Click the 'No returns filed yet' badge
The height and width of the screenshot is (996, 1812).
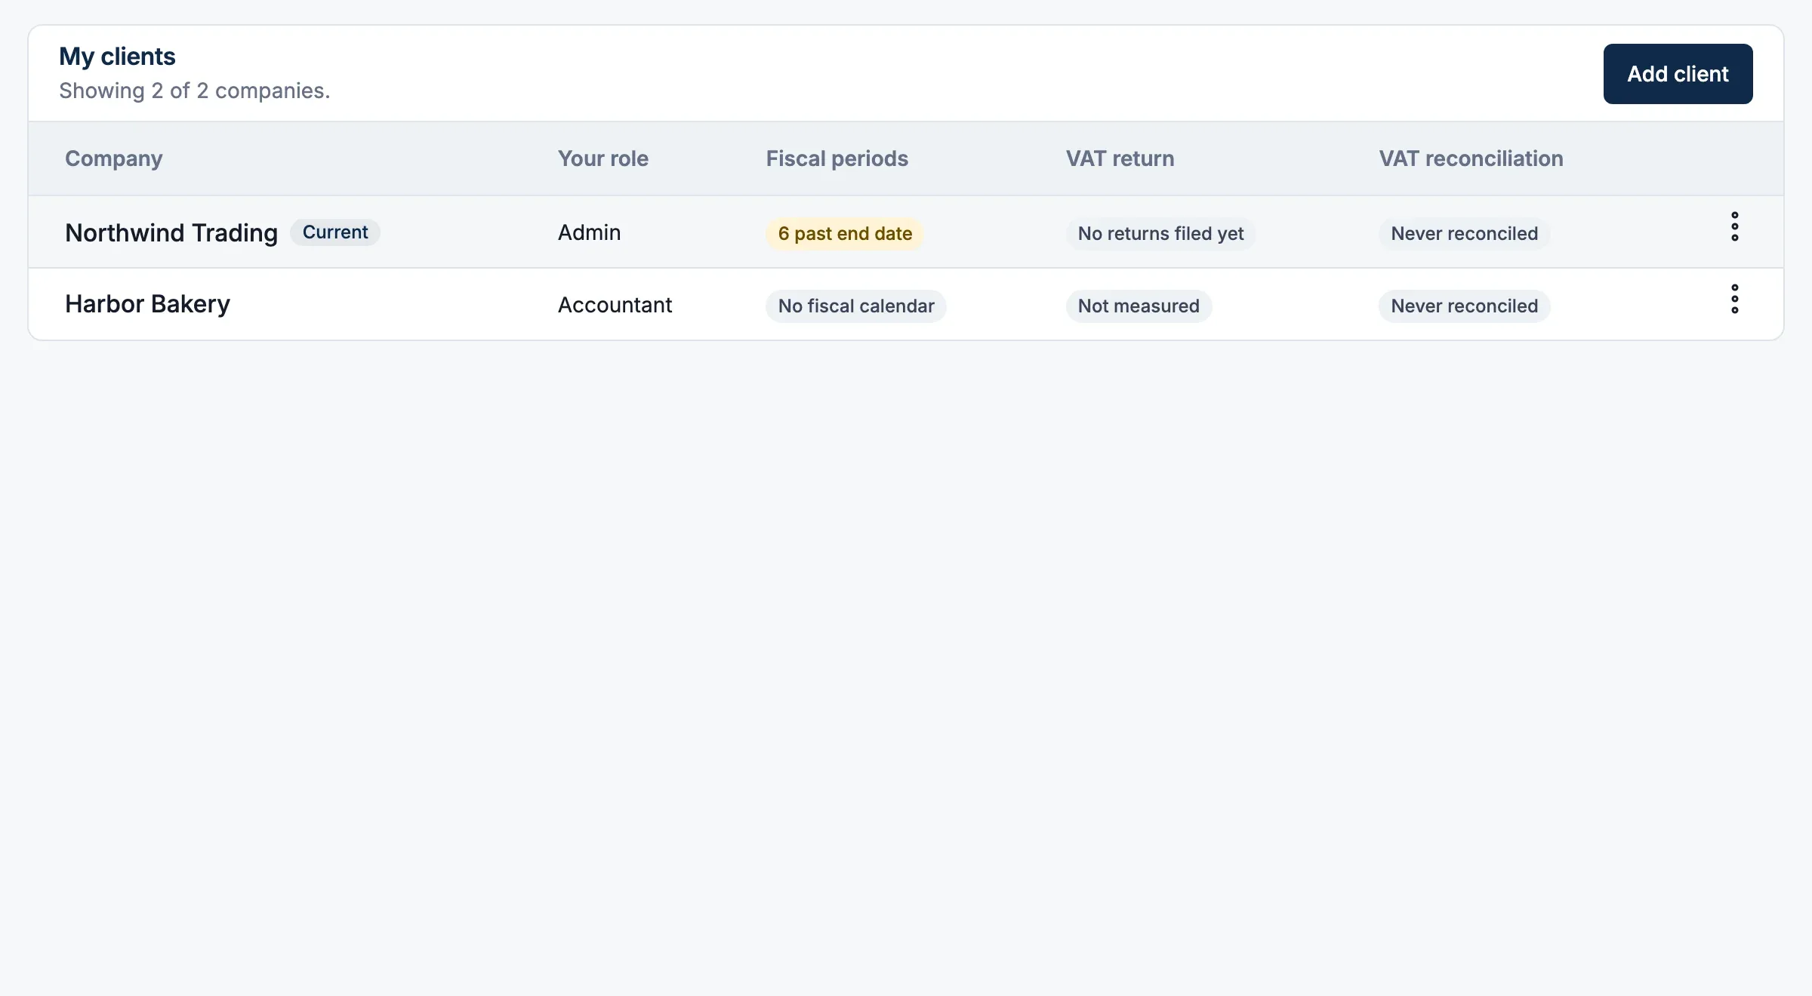point(1160,234)
